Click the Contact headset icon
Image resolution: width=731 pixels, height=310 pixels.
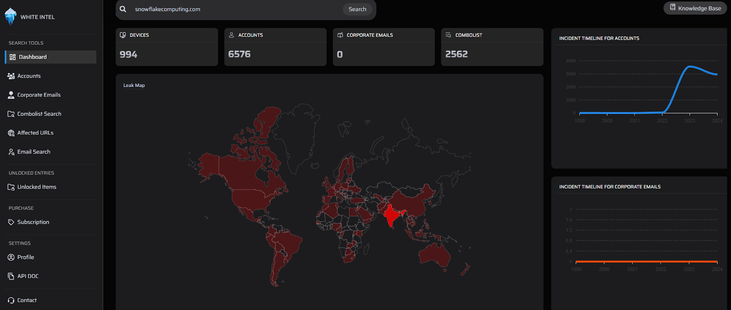[11, 300]
